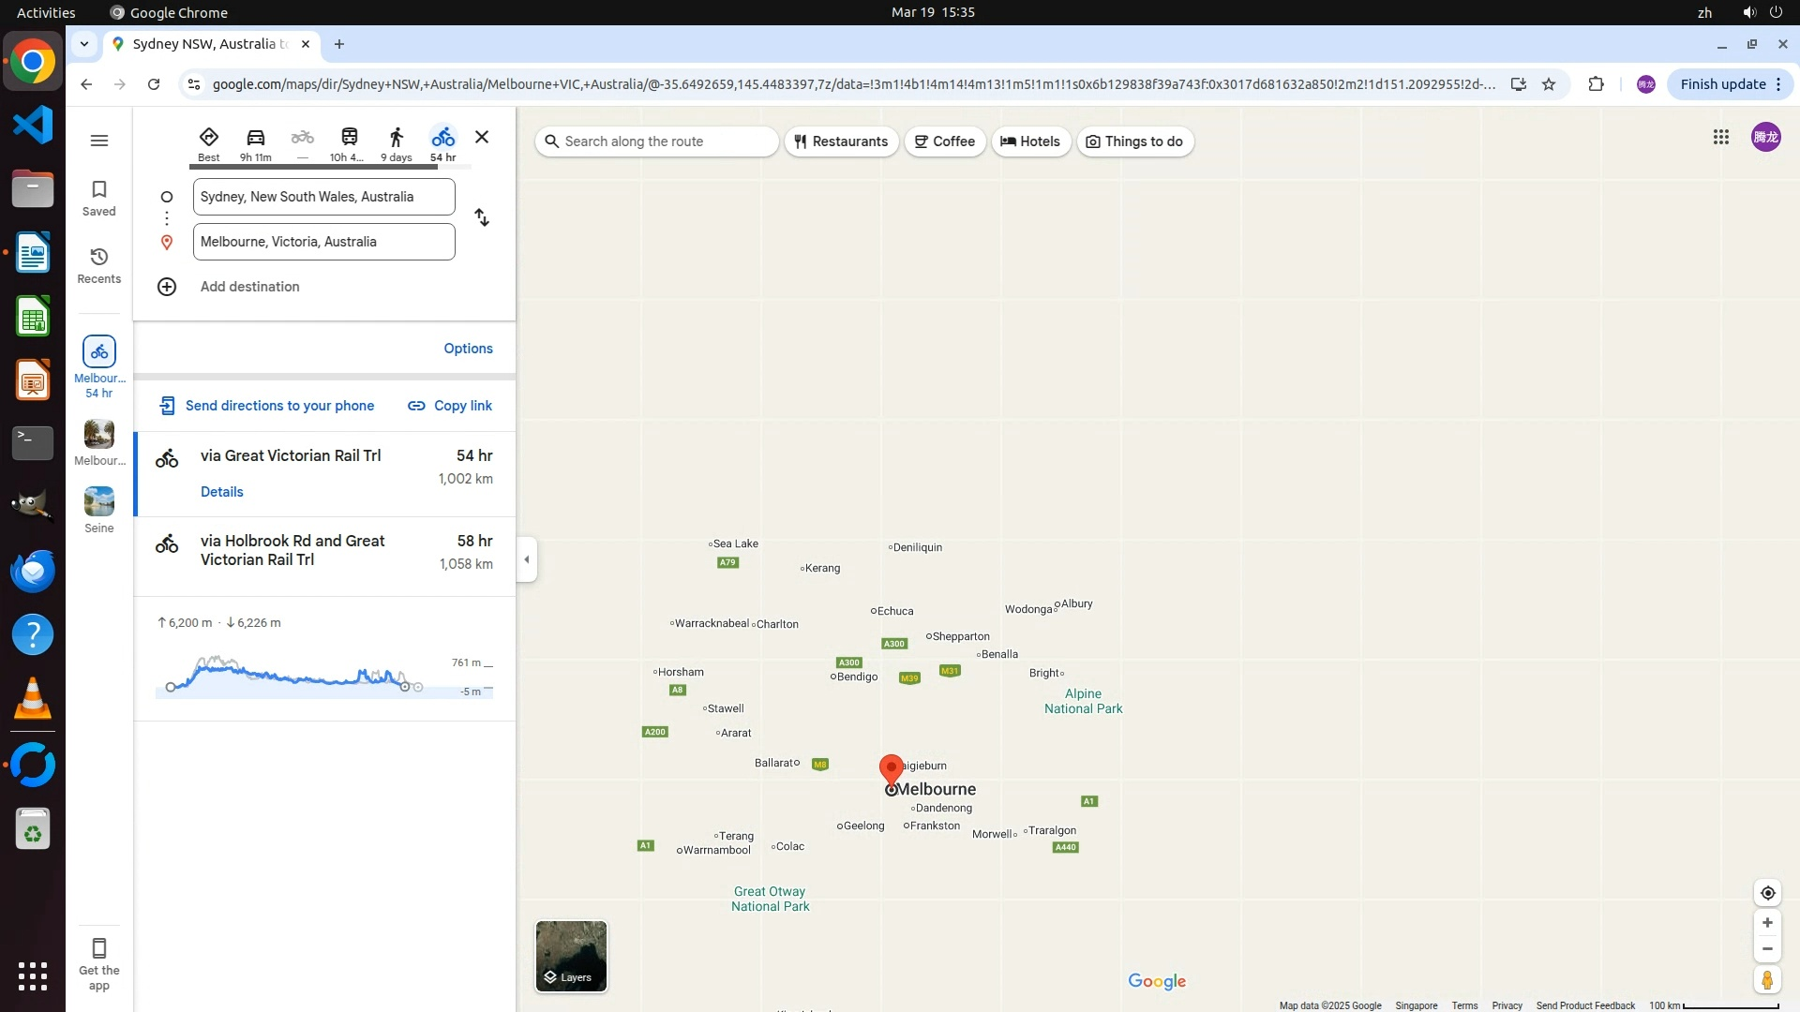Open Saved places in sidebar
Screen dimensions: 1800x1012
tap(99, 198)
